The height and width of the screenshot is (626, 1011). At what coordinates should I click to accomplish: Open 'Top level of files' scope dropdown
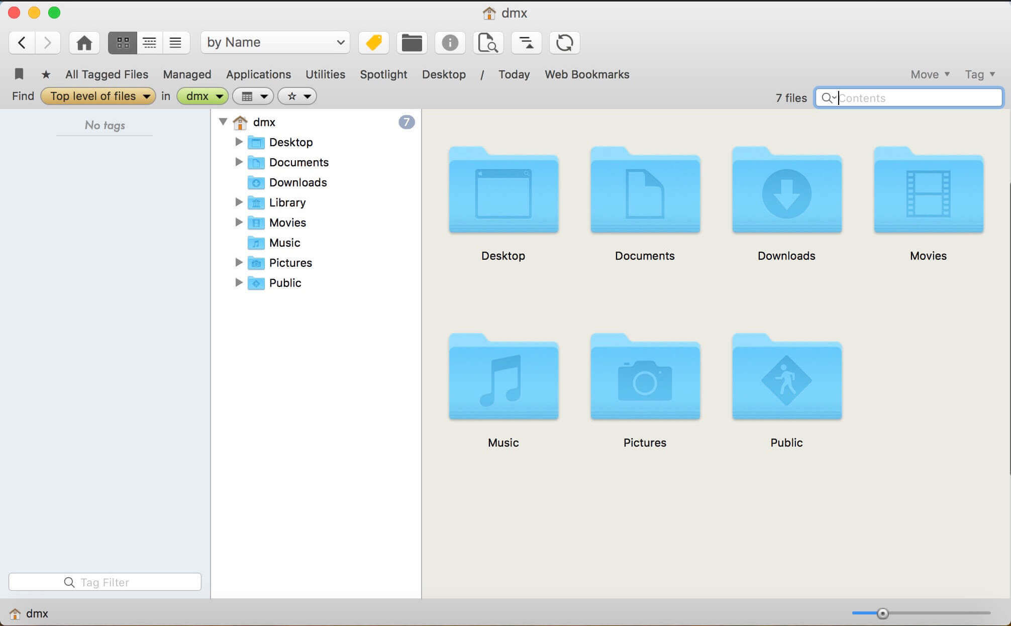[x=98, y=96]
